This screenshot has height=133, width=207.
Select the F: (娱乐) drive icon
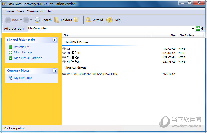pyautogui.click(x=64, y=62)
